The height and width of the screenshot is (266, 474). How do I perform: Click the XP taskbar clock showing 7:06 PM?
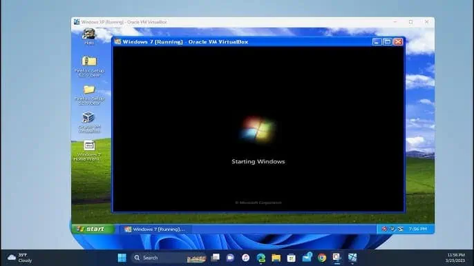click(x=418, y=229)
